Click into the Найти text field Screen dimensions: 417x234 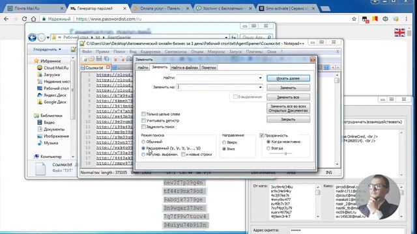click(x=217, y=78)
